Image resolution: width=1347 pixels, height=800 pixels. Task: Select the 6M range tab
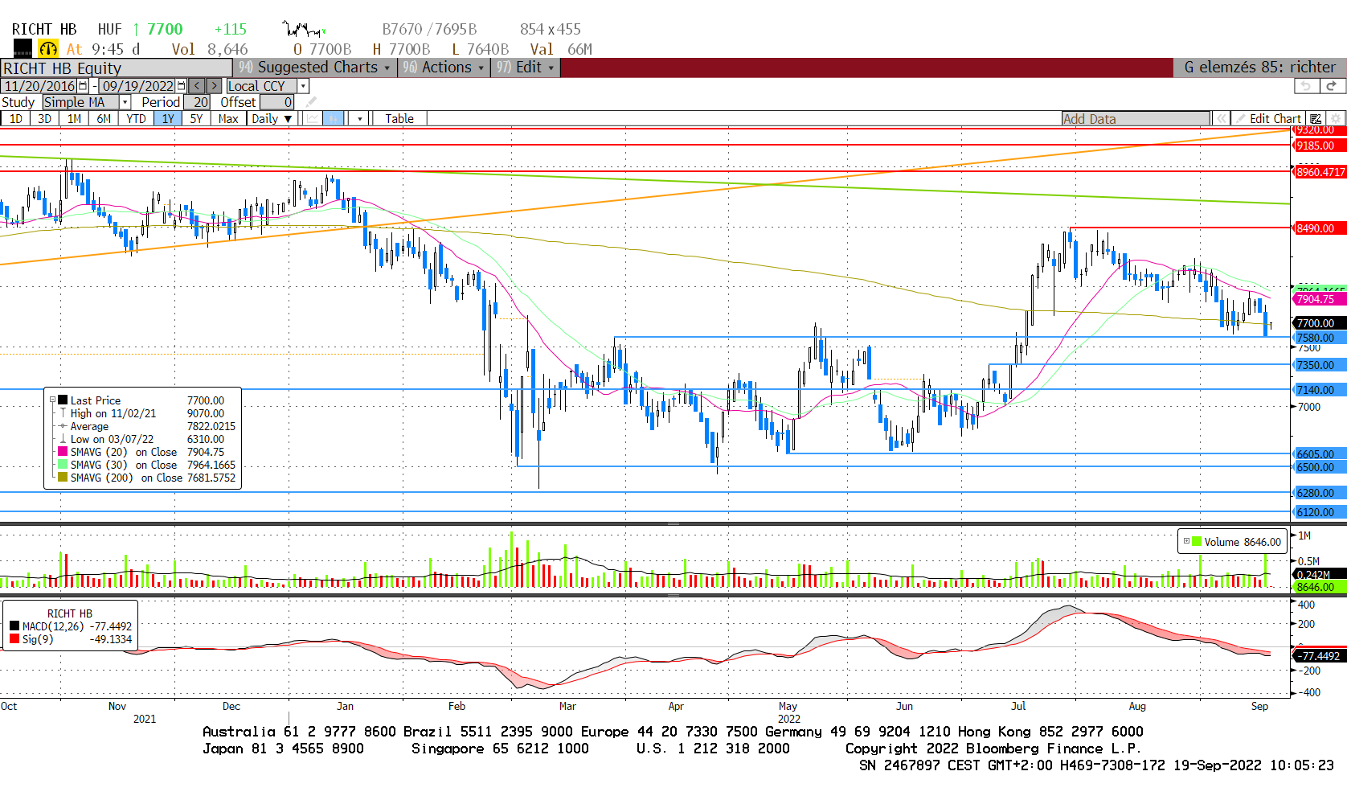(x=104, y=119)
